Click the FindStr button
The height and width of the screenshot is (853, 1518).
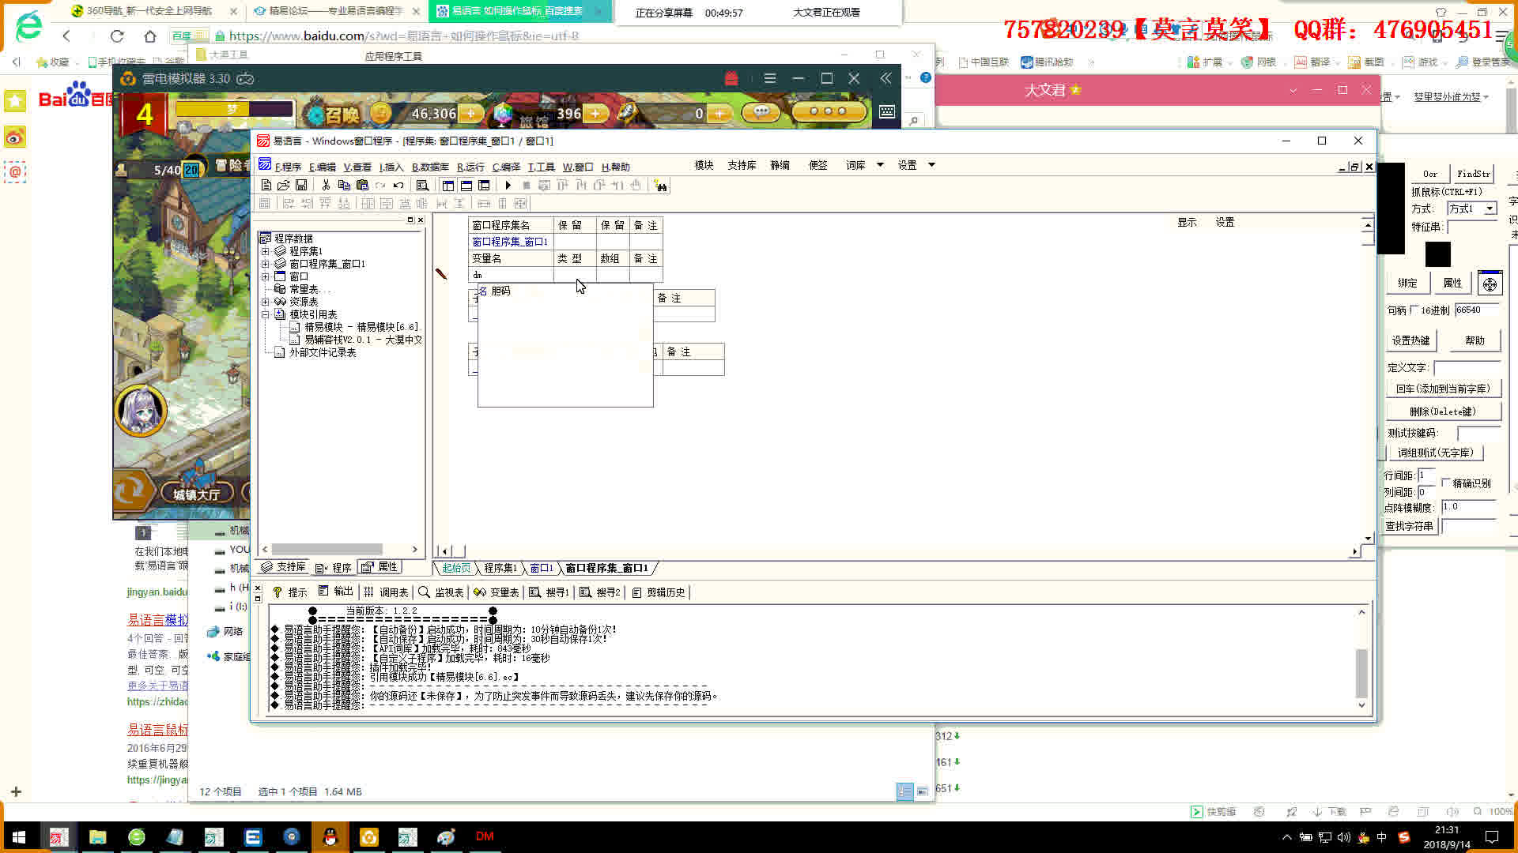point(1473,174)
